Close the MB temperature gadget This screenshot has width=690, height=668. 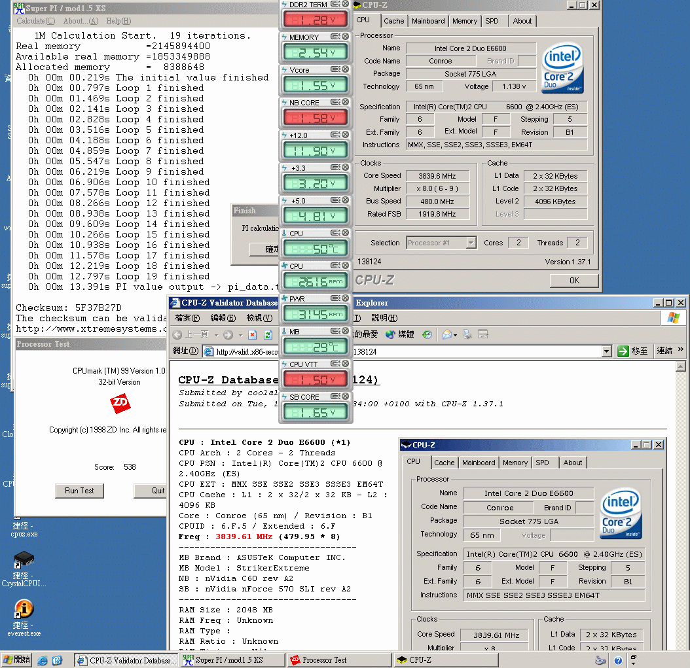coord(346,330)
